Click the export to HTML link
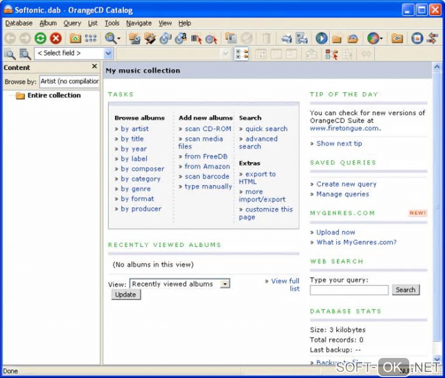Viewport: 445px width, 378px height. [x=257, y=178]
